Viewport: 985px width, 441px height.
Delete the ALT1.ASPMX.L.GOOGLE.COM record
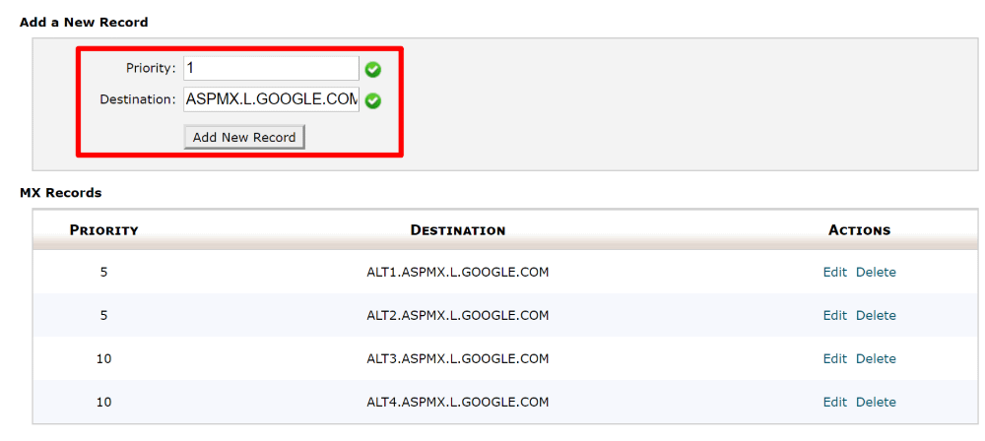click(876, 272)
